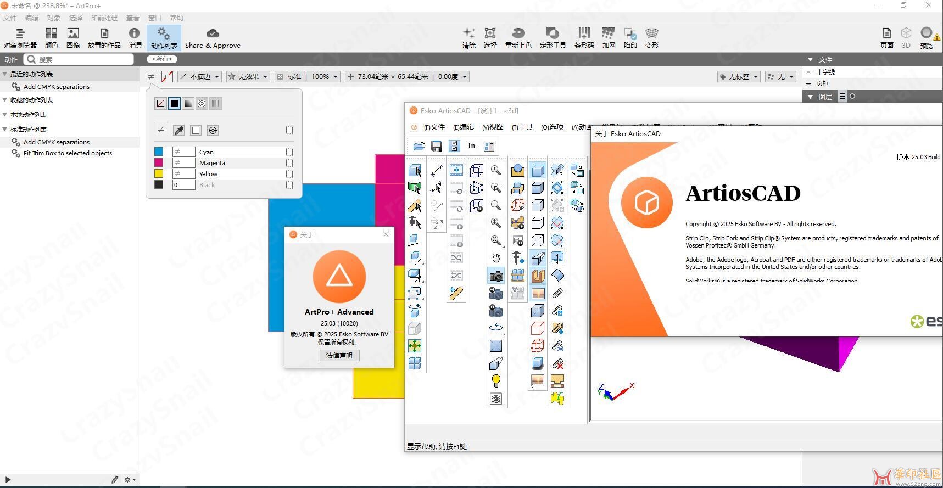Open Share & Approve
This screenshot has width=943, height=488.
point(213,38)
